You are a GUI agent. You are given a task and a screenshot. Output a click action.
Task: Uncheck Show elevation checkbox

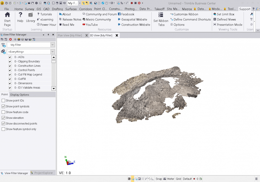3,118
